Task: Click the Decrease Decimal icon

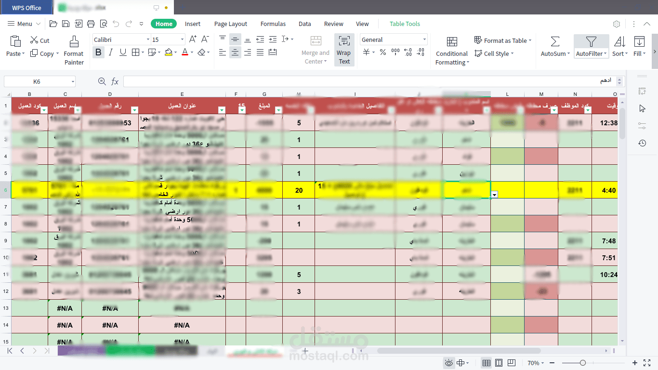Action: click(x=421, y=53)
